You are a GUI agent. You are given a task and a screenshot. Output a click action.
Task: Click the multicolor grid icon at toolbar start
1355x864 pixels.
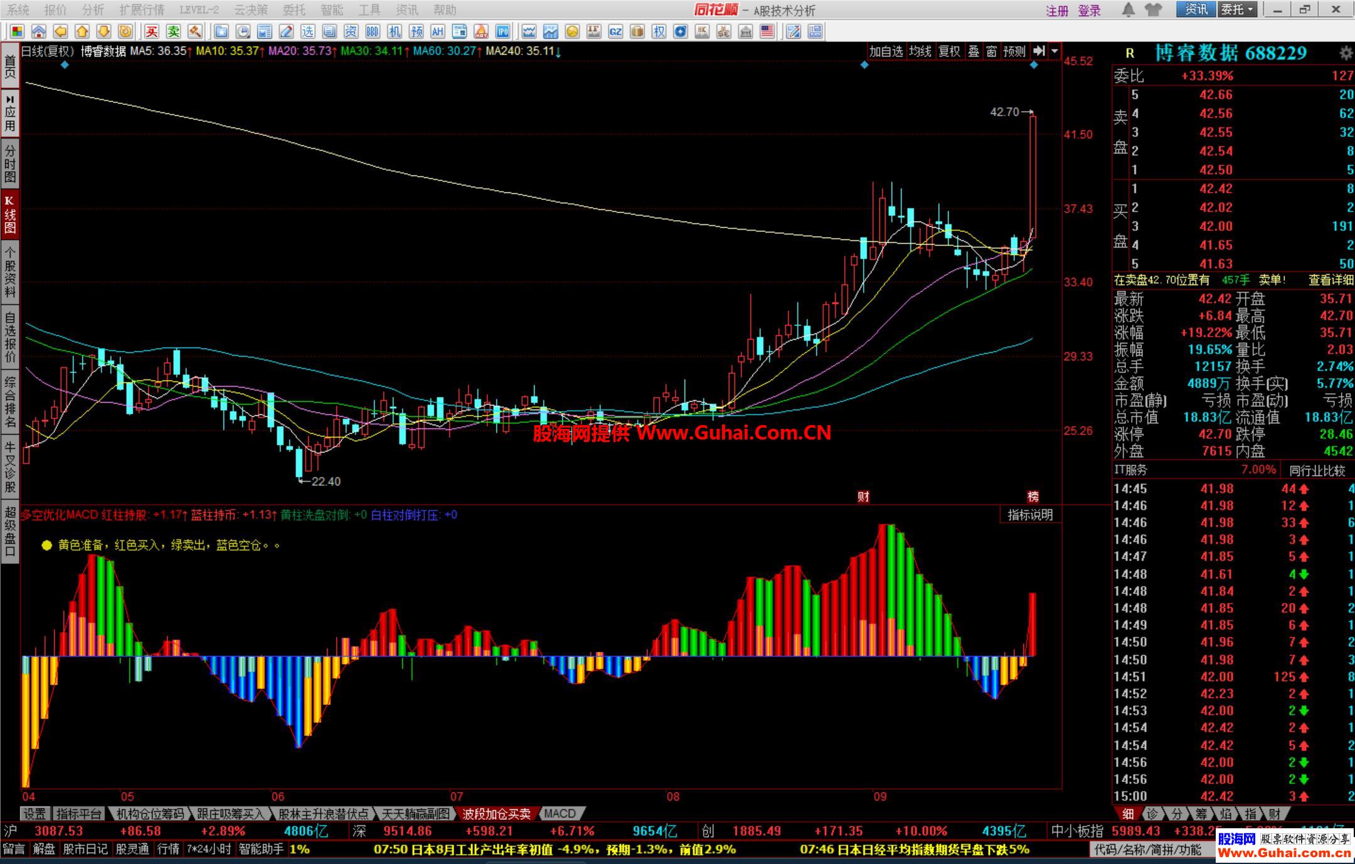click(17, 31)
